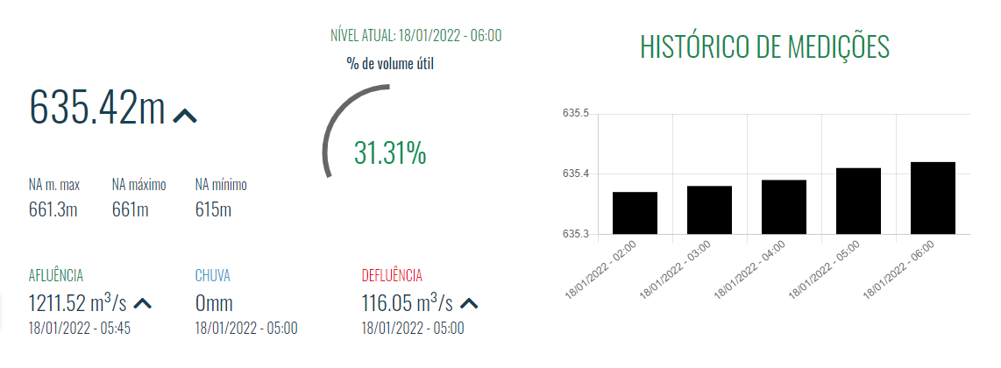Click the Histórico de Medições heading

coord(764,46)
